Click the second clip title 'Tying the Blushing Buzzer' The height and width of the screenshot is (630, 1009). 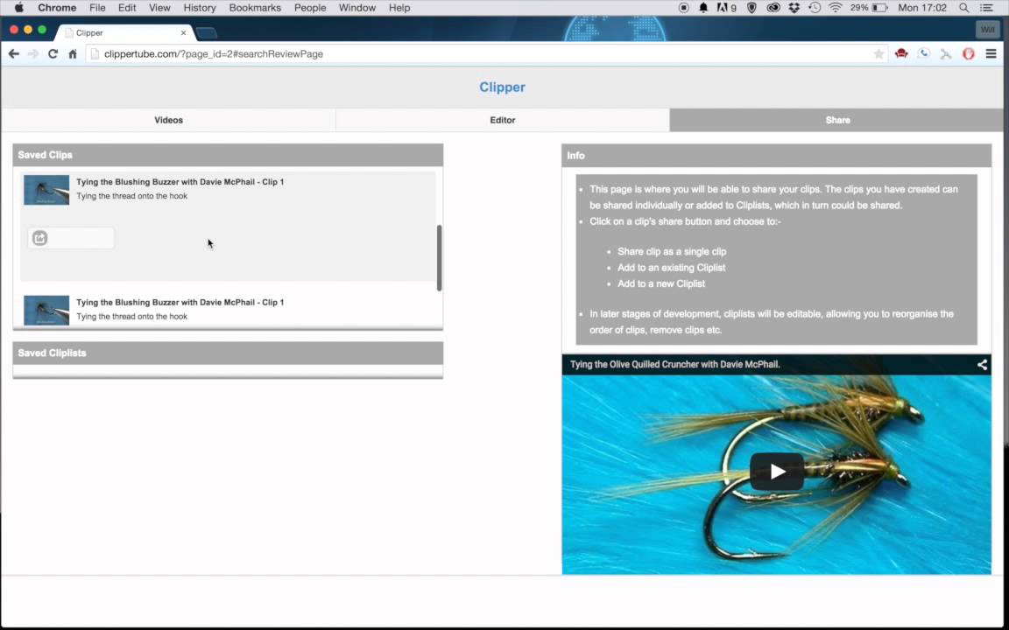(180, 302)
